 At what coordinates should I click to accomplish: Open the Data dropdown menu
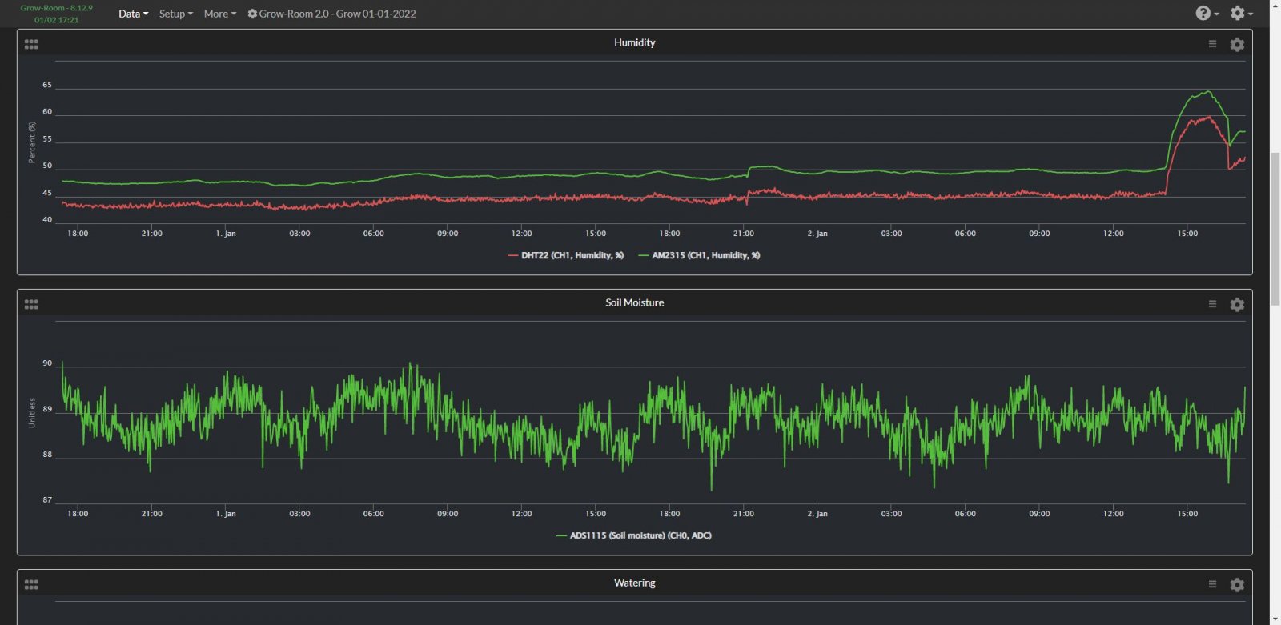133,14
